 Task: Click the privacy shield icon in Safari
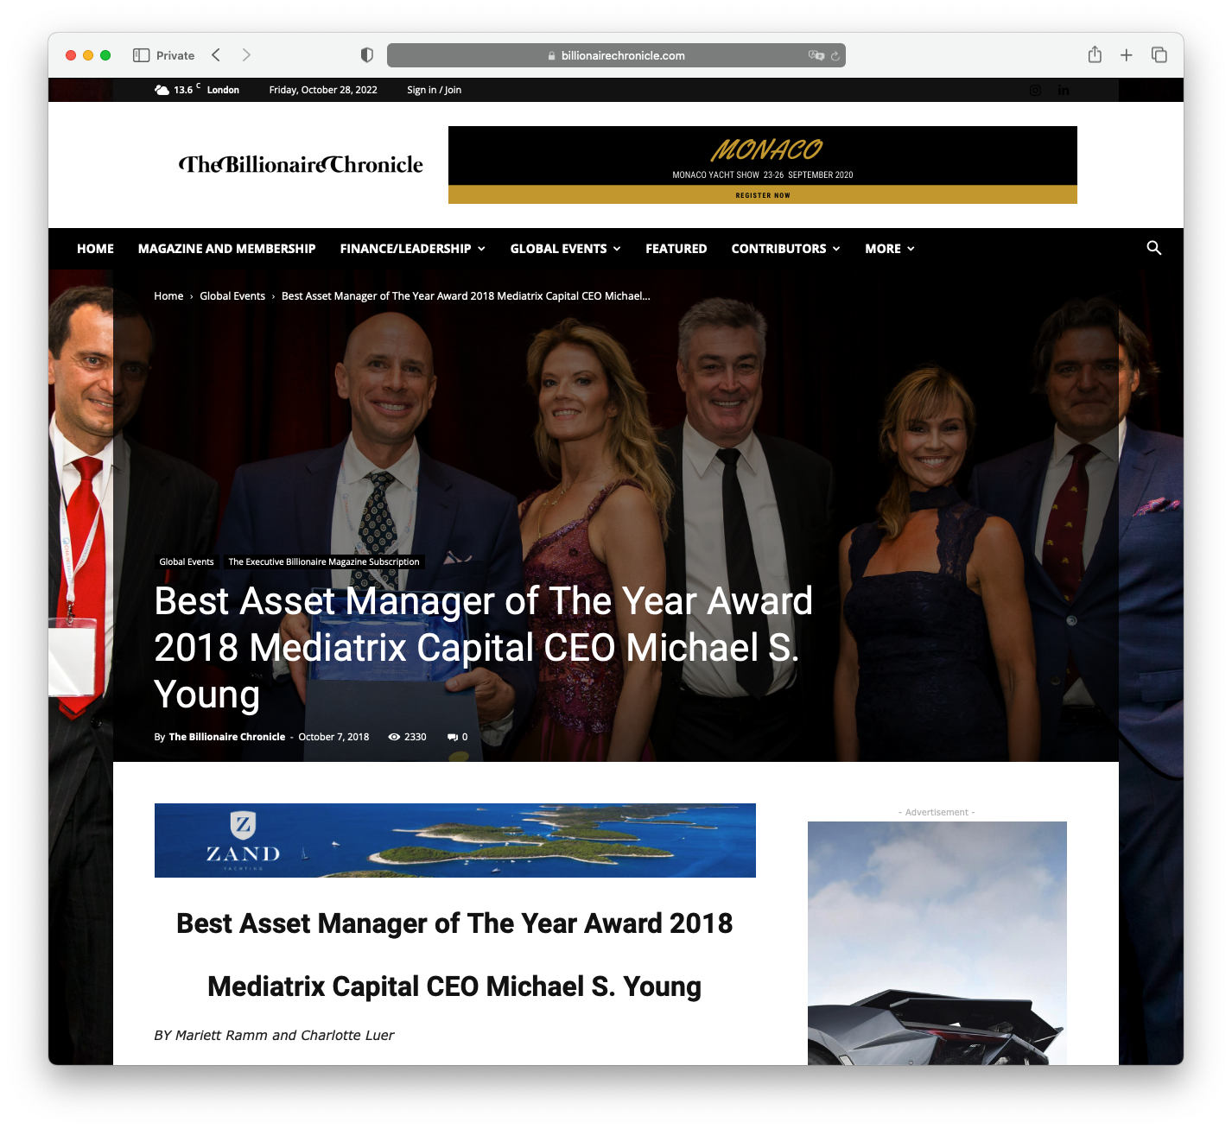pyautogui.click(x=367, y=54)
